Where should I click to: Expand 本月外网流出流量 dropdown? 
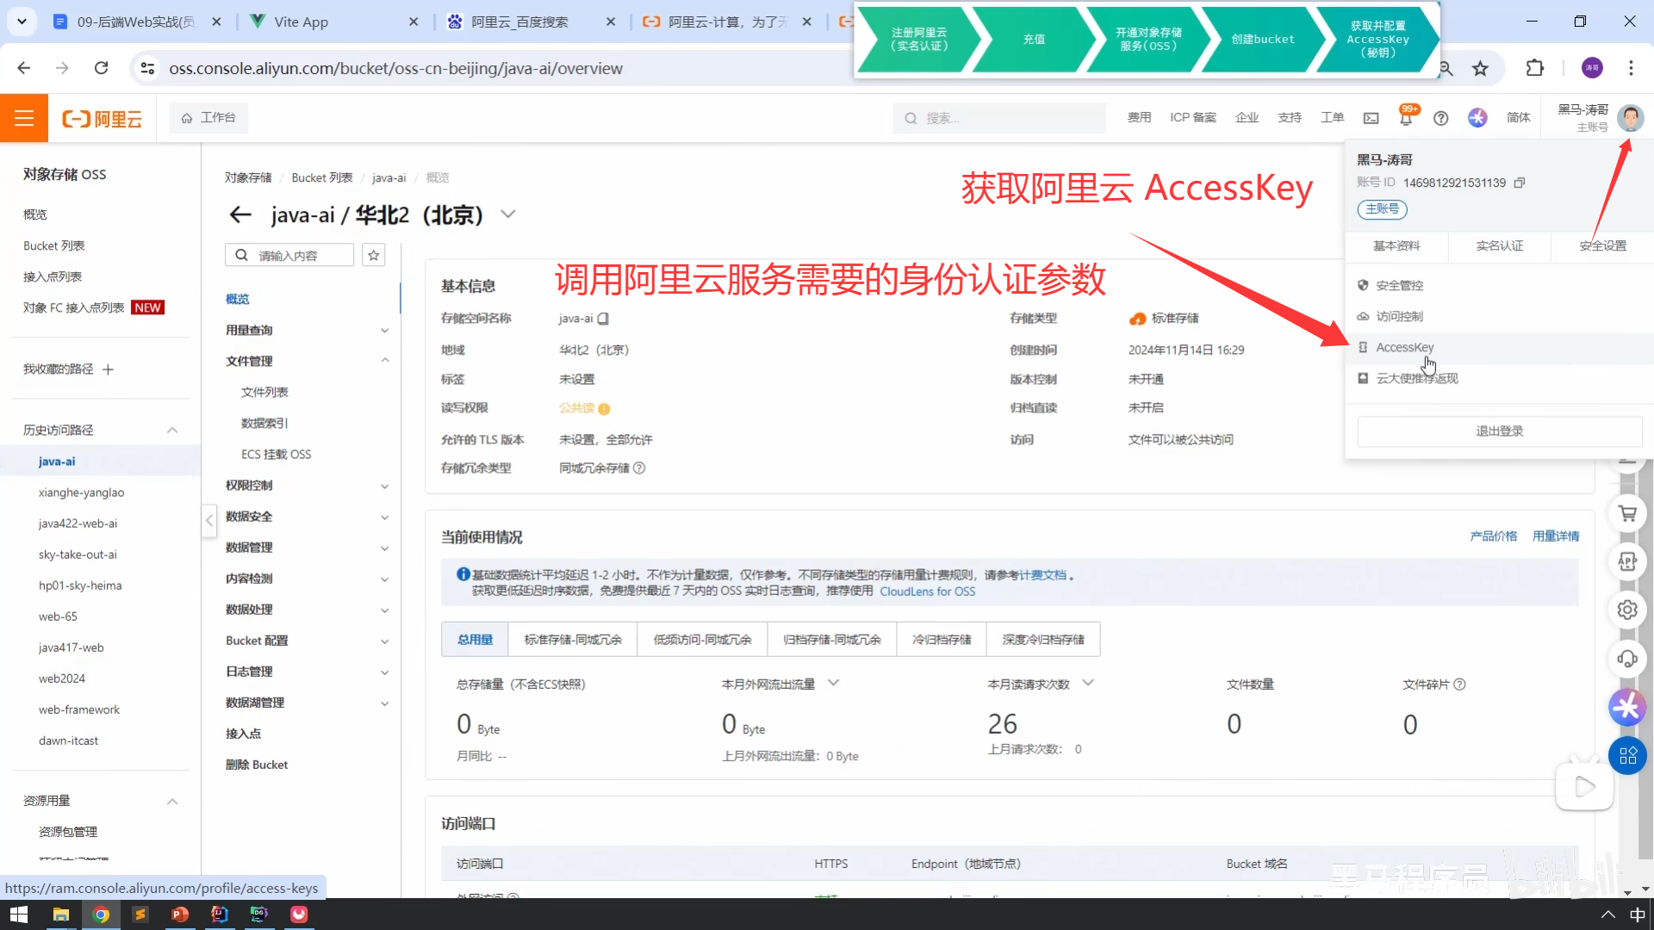[833, 683]
